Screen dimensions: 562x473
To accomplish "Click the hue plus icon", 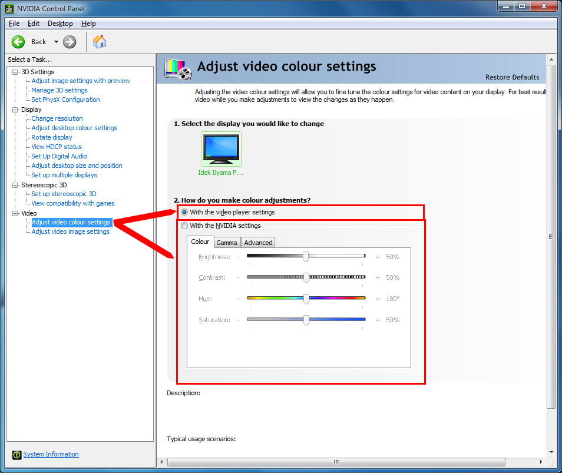I will 378,299.
